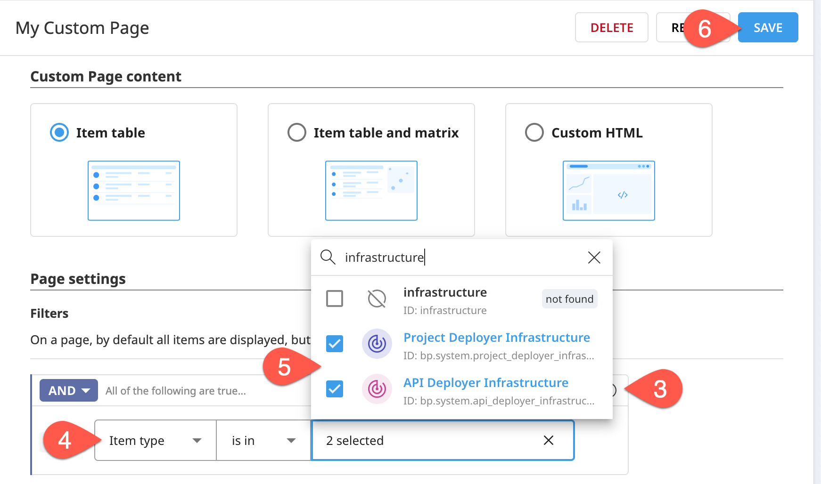The height and width of the screenshot is (484, 821).
Task: Click the DELETE button
Action: point(611,27)
